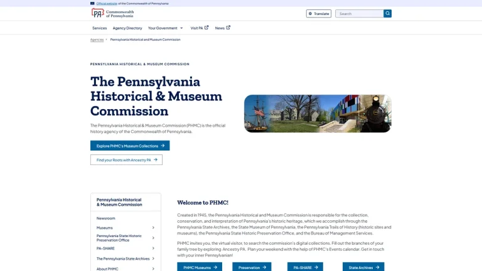
Task: Click the PHMC Museums button
Action: click(x=200, y=267)
